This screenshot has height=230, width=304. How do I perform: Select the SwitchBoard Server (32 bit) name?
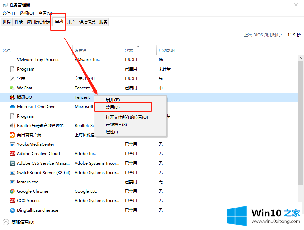(44, 173)
